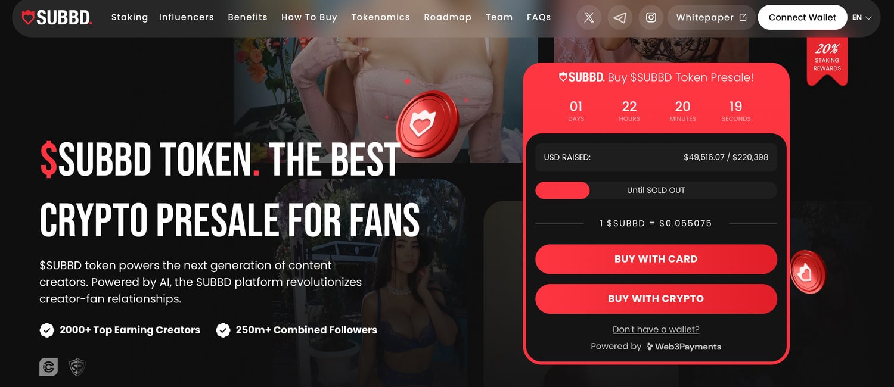
Task: Go to the Tokenomics section
Action: pyautogui.click(x=380, y=17)
